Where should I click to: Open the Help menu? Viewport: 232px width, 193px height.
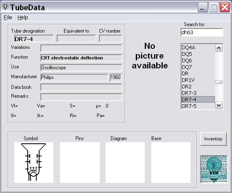pos(23,18)
